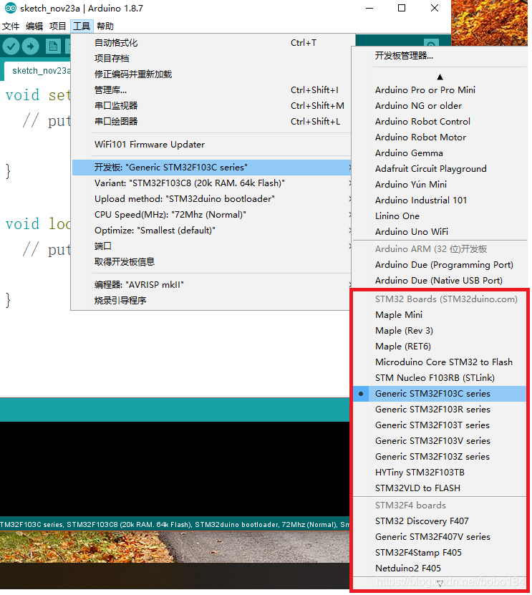Open the 帮助 menu
The width and height of the screenshot is (532, 595).
105,26
